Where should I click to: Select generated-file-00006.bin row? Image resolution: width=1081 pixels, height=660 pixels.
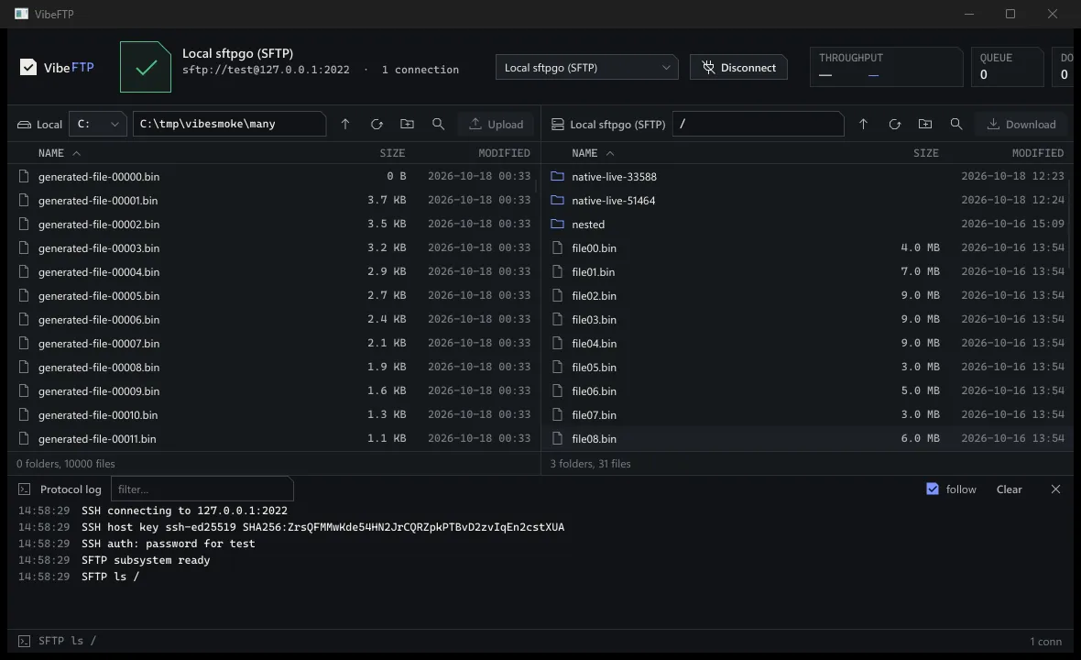coord(274,319)
